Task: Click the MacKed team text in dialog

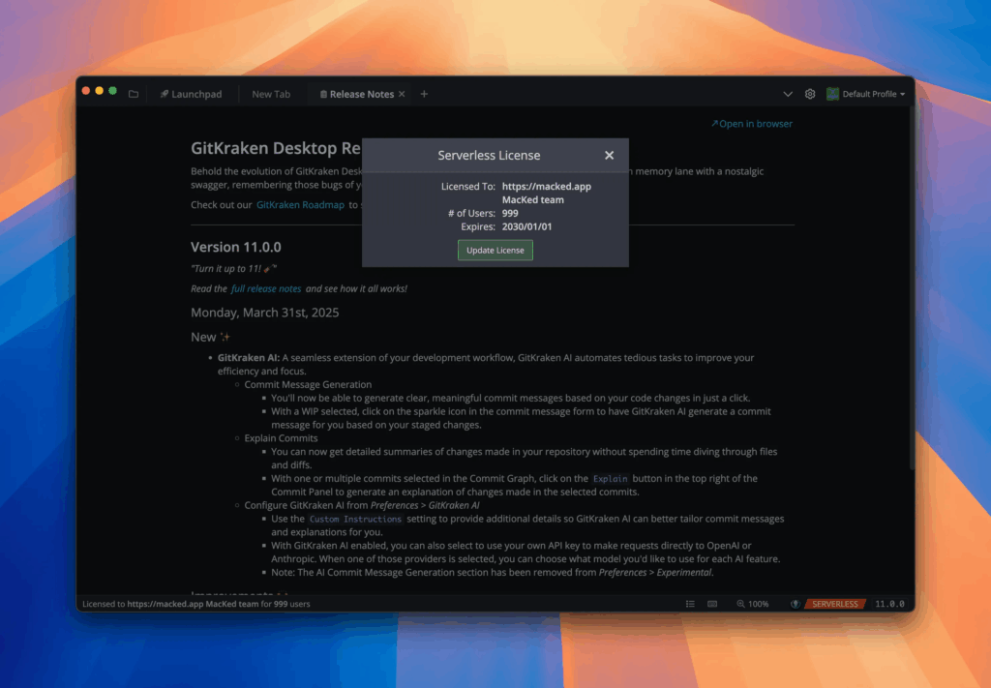Action: [x=533, y=199]
